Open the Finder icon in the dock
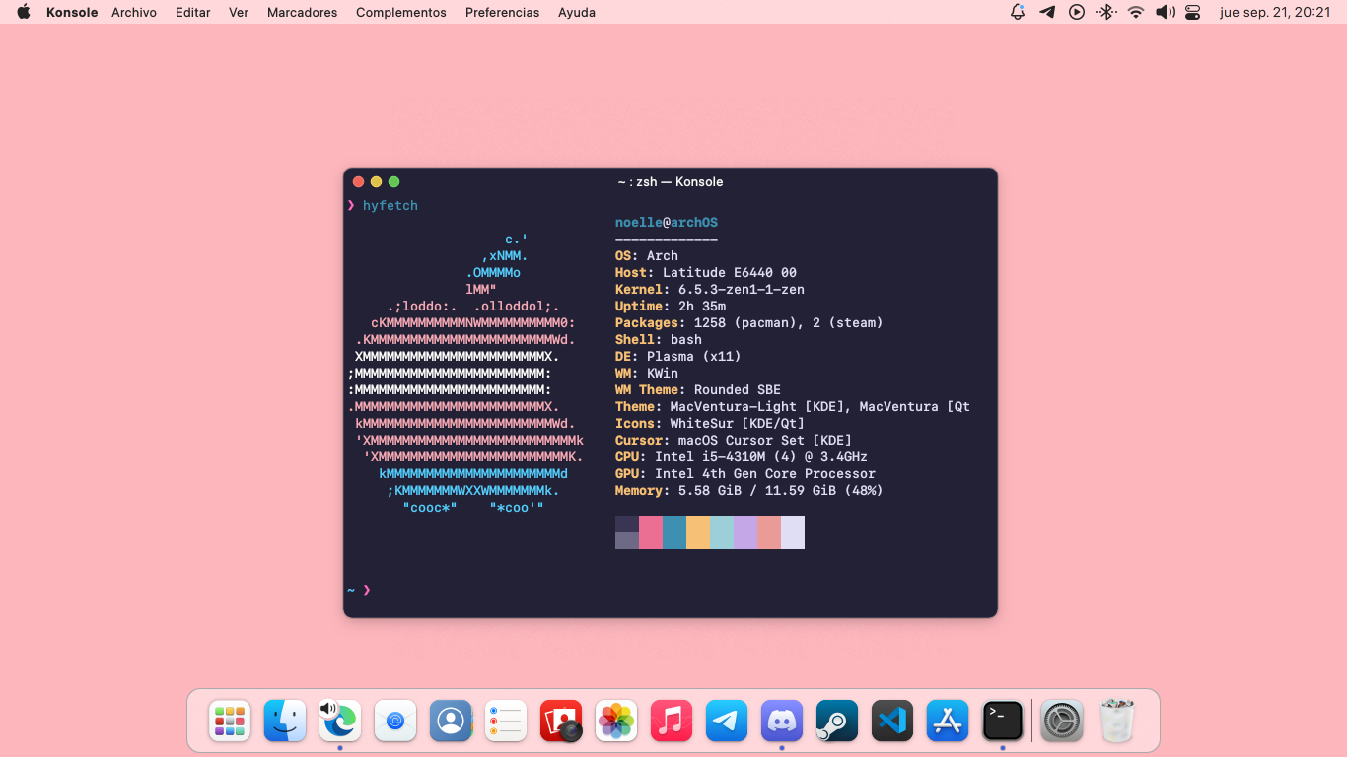1347x757 pixels. [285, 721]
